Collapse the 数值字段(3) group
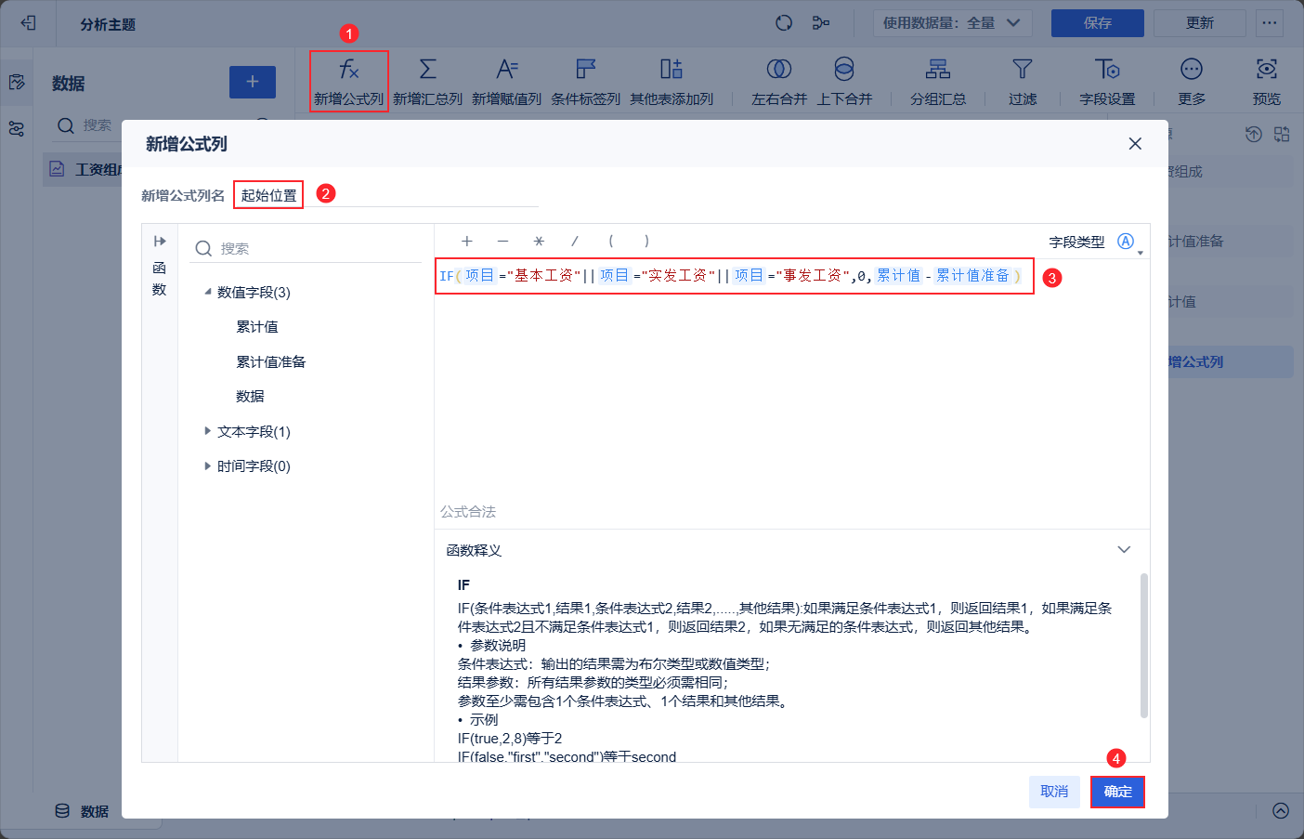The image size is (1304, 839). click(208, 292)
